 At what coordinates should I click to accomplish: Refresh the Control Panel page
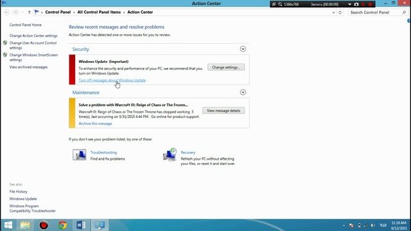click(x=340, y=12)
